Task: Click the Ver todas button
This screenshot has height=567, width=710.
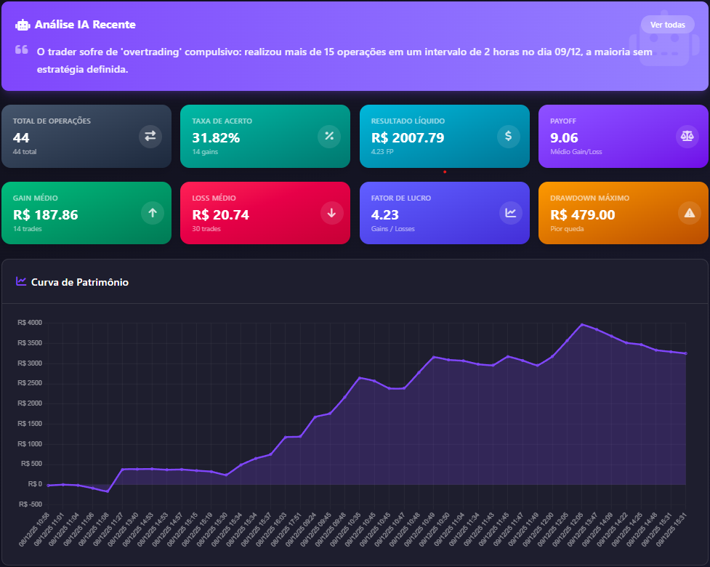Action: point(667,24)
